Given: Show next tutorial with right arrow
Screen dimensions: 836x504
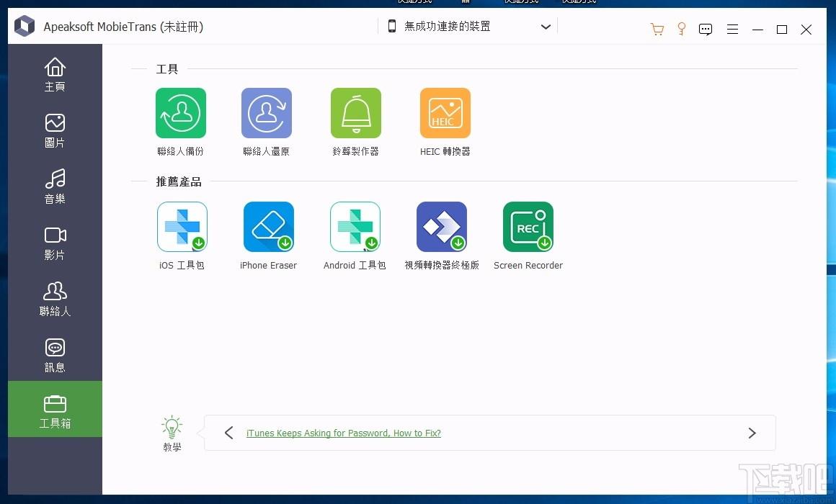Looking at the screenshot, I should pos(752,433).
